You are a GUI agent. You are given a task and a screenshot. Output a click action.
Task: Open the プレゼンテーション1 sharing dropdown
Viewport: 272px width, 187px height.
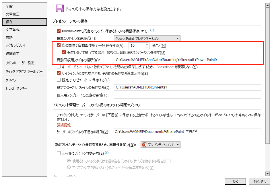pos(160,145)
